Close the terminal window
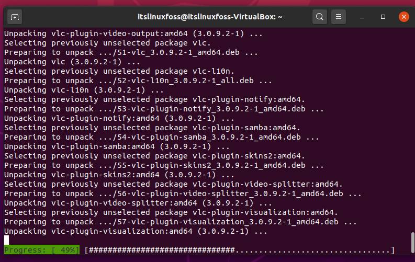The width and height of the screenshot is (415, 262). [x=404, y=17]
